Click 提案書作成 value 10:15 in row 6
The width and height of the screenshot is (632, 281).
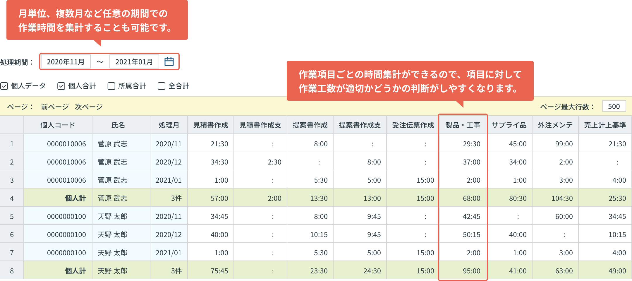319,234
